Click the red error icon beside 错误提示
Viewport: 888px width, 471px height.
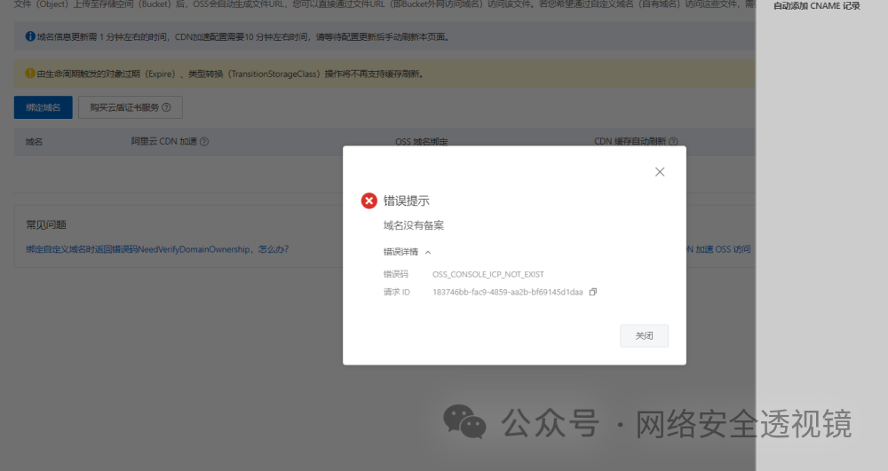pyautogui.click(x=369, y=200)
